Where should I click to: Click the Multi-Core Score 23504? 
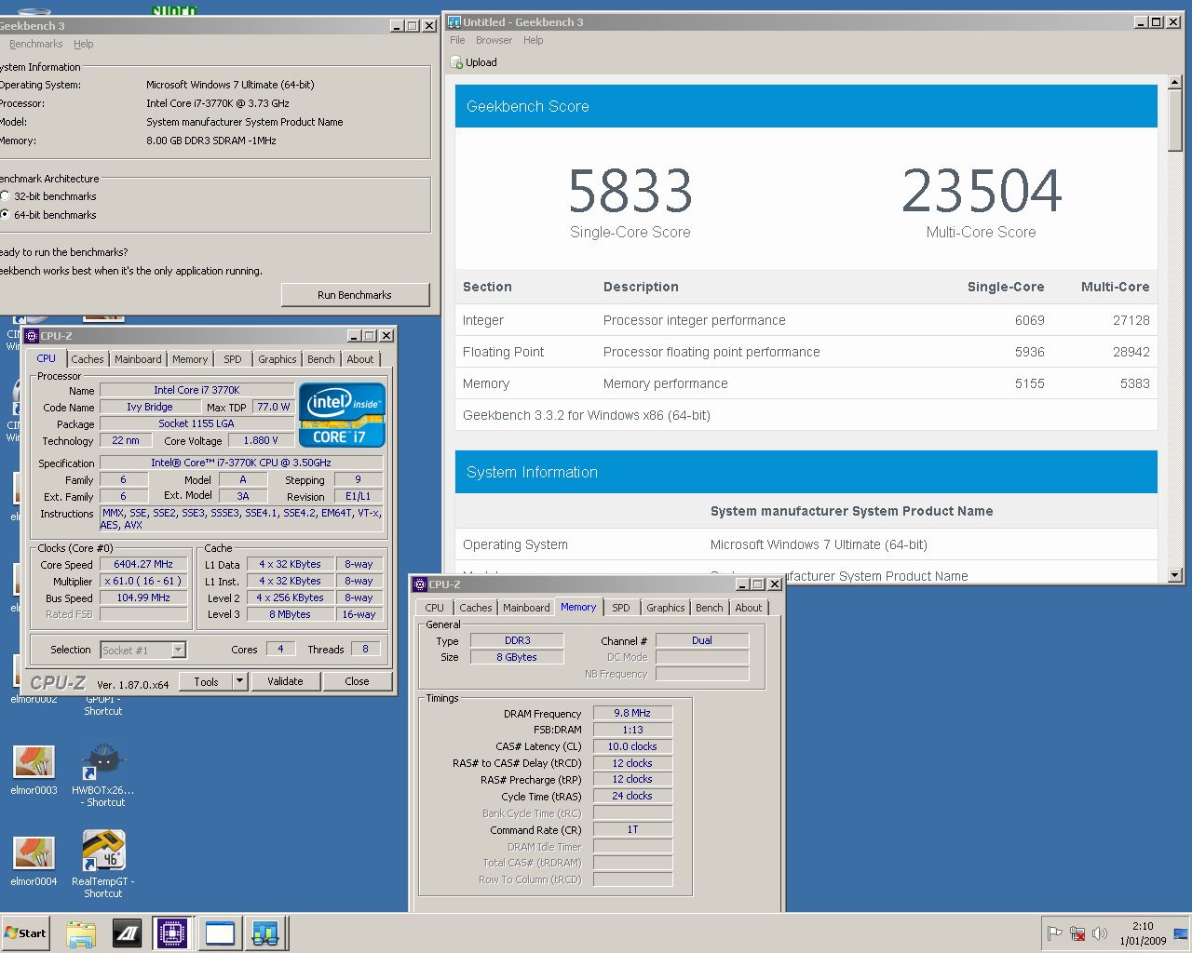[x=982, y=191]
